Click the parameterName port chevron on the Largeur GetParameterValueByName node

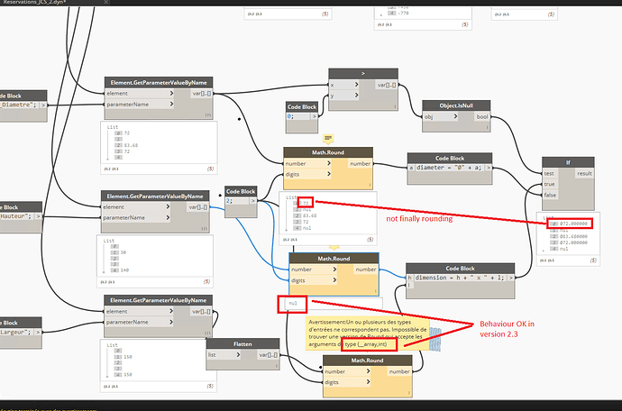(x=171, y=322)
